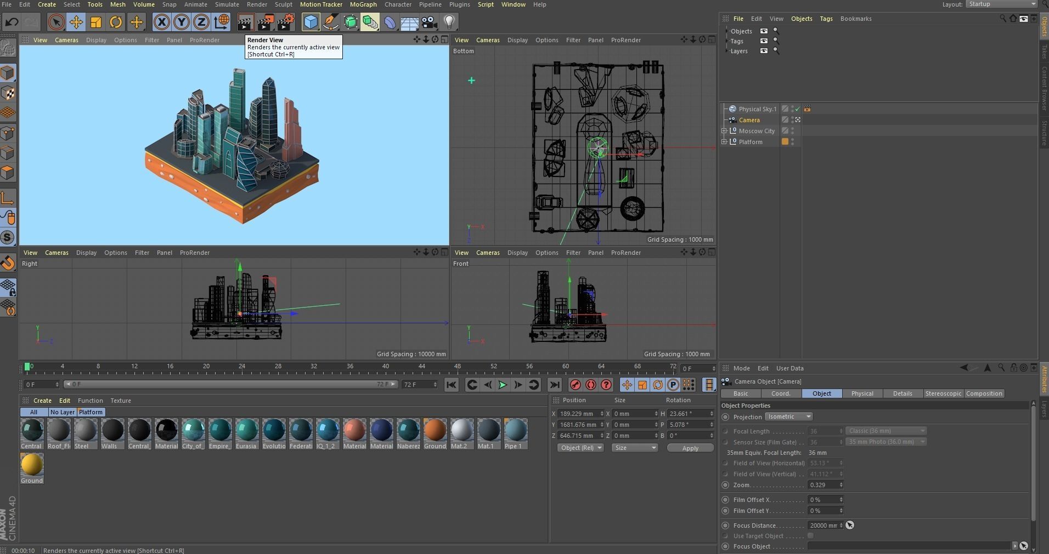Click the Focus Distance input field
The image size is (1049, 554).
(x=823, y=526)
